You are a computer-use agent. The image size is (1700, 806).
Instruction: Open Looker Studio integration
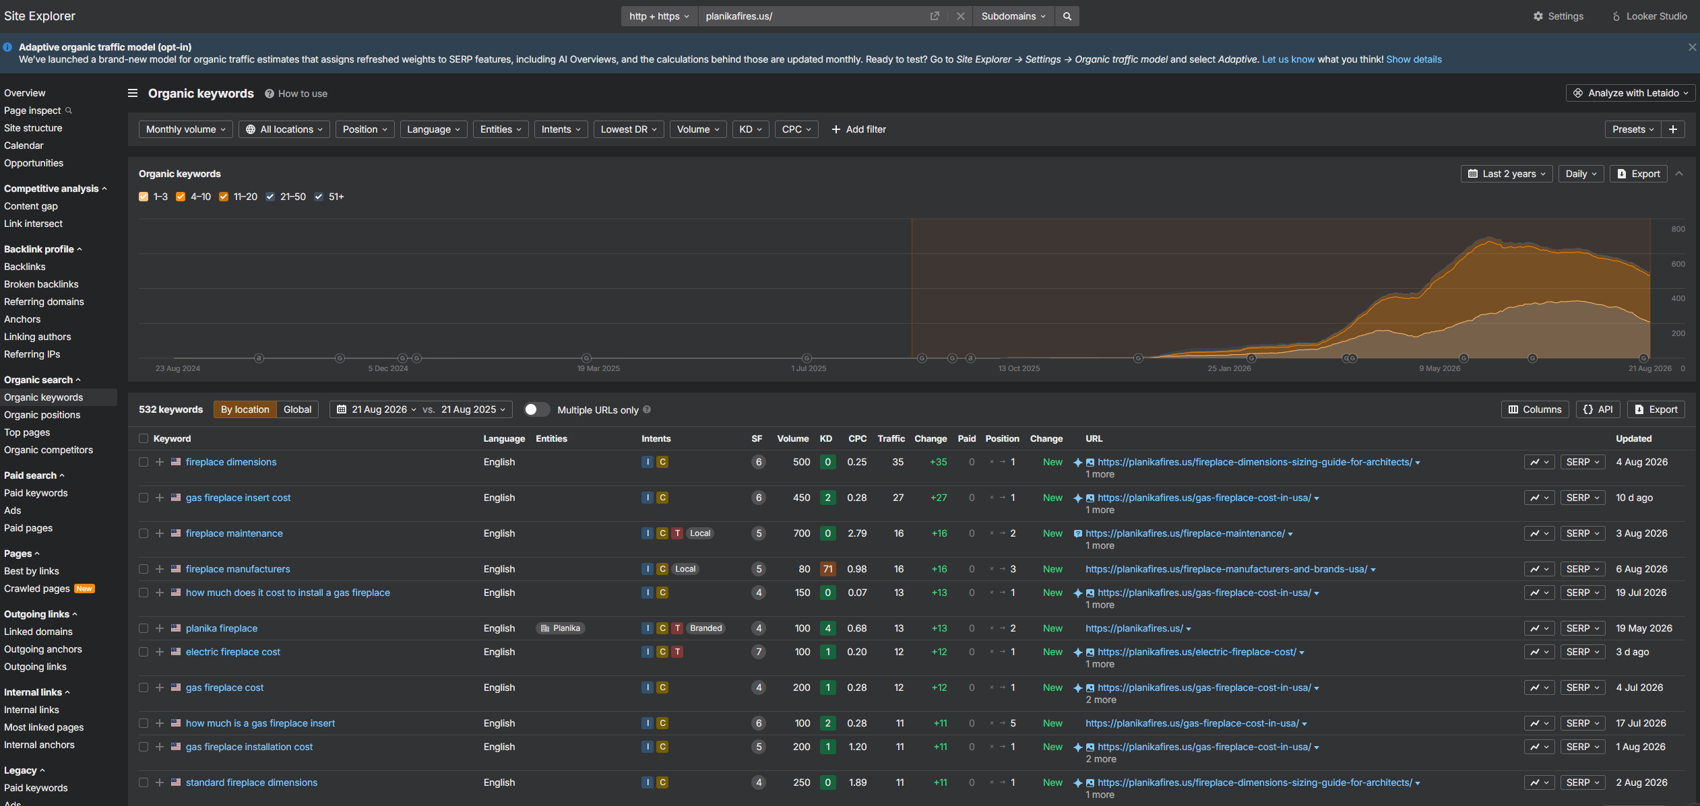click(x=1649, y=16)
